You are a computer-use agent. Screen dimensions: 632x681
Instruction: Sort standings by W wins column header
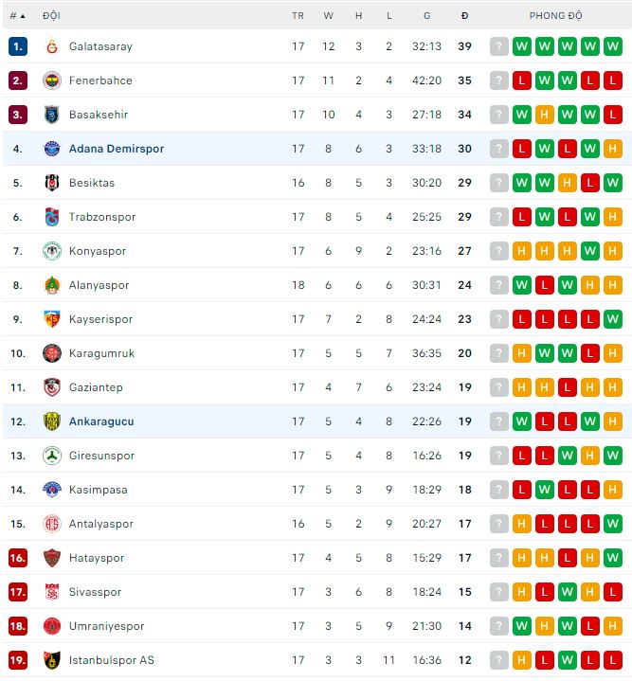(x=328, y=15)
